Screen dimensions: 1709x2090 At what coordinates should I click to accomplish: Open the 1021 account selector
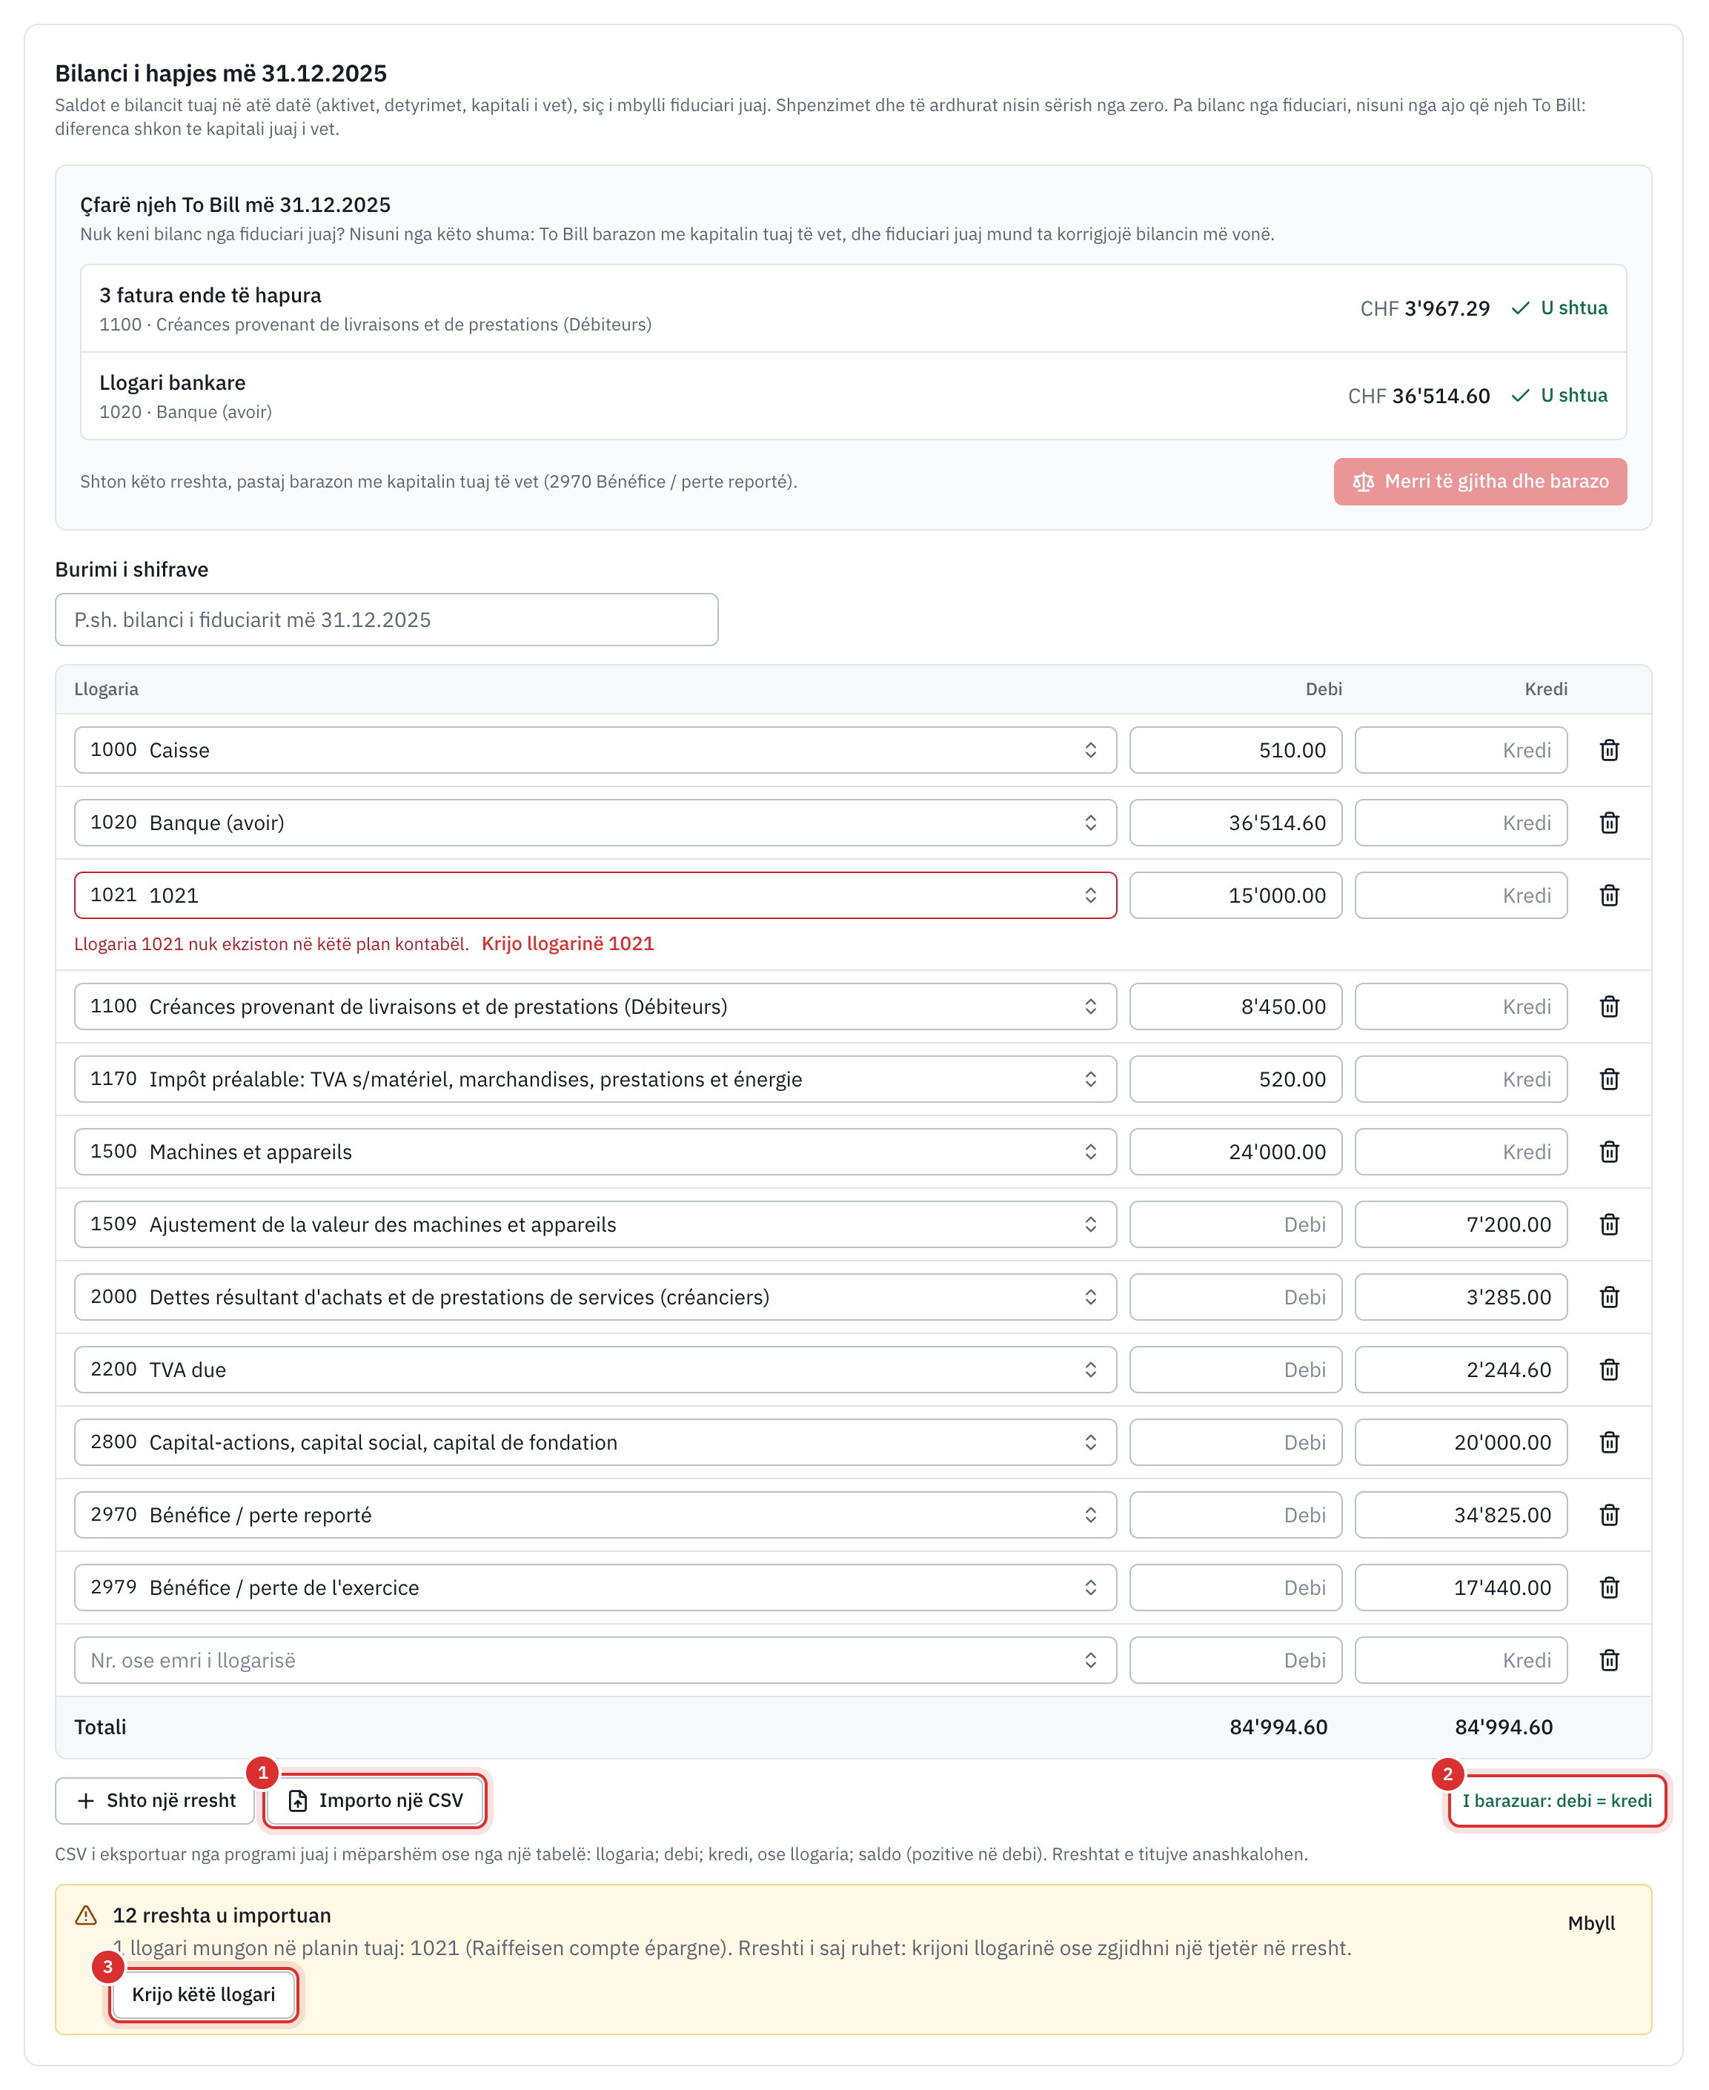tap(594, 896)
